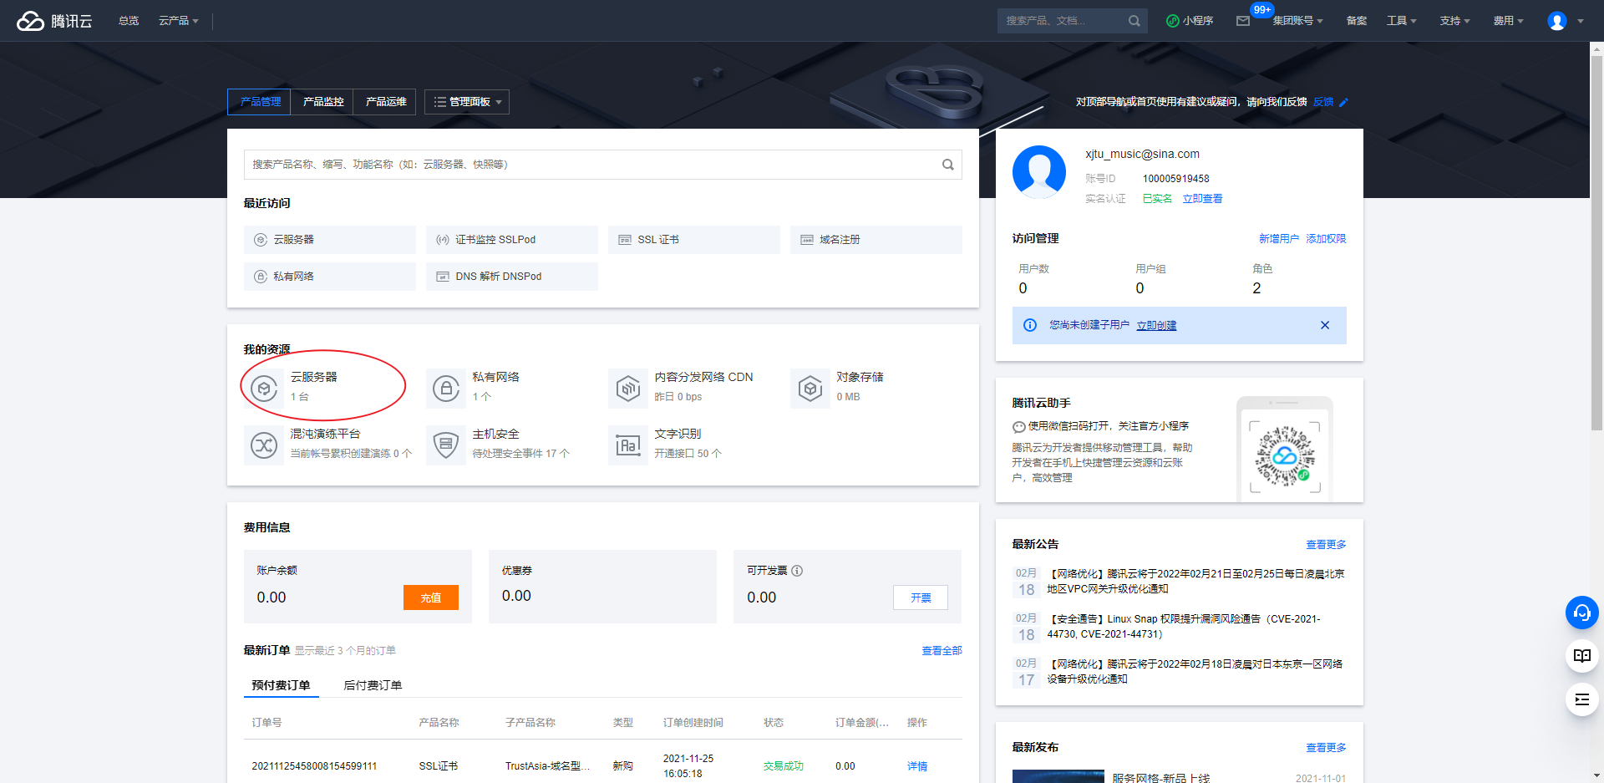The image size is (1604, 783).
Task: Click 查看更多 in 最新公告
Action: (x=1326, y=545)
